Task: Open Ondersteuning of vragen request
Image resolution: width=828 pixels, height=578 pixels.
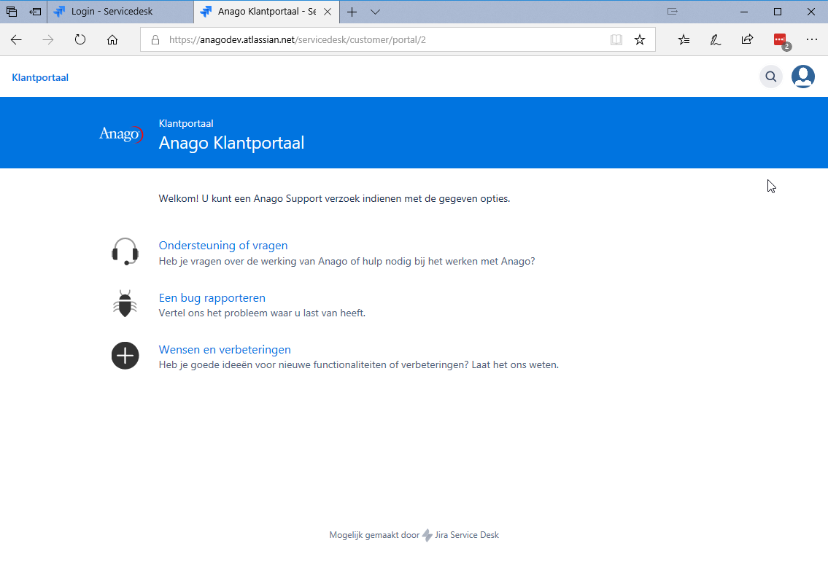Action: coord(223,245)
